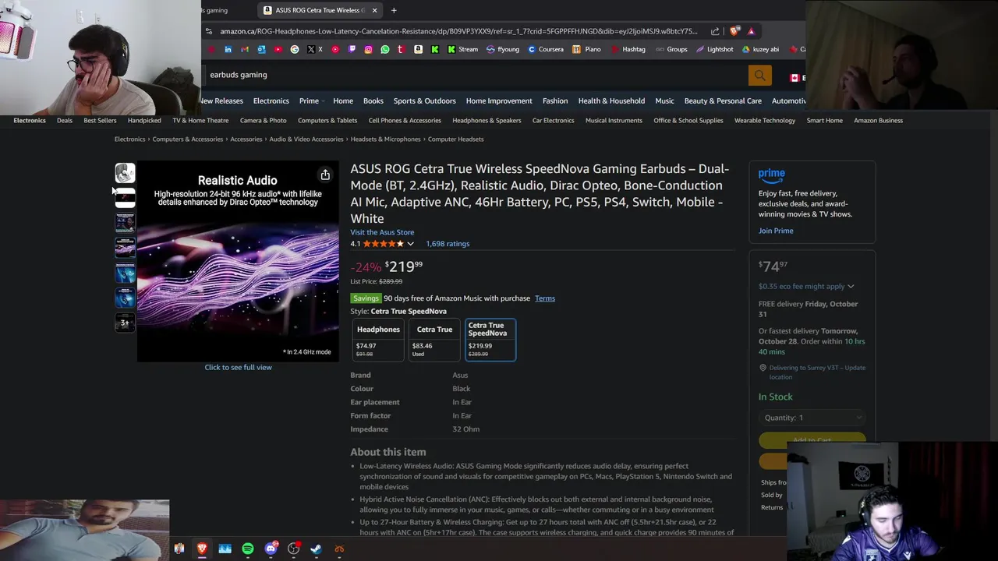Open the 1,698 ratings link

pos(448,244)
